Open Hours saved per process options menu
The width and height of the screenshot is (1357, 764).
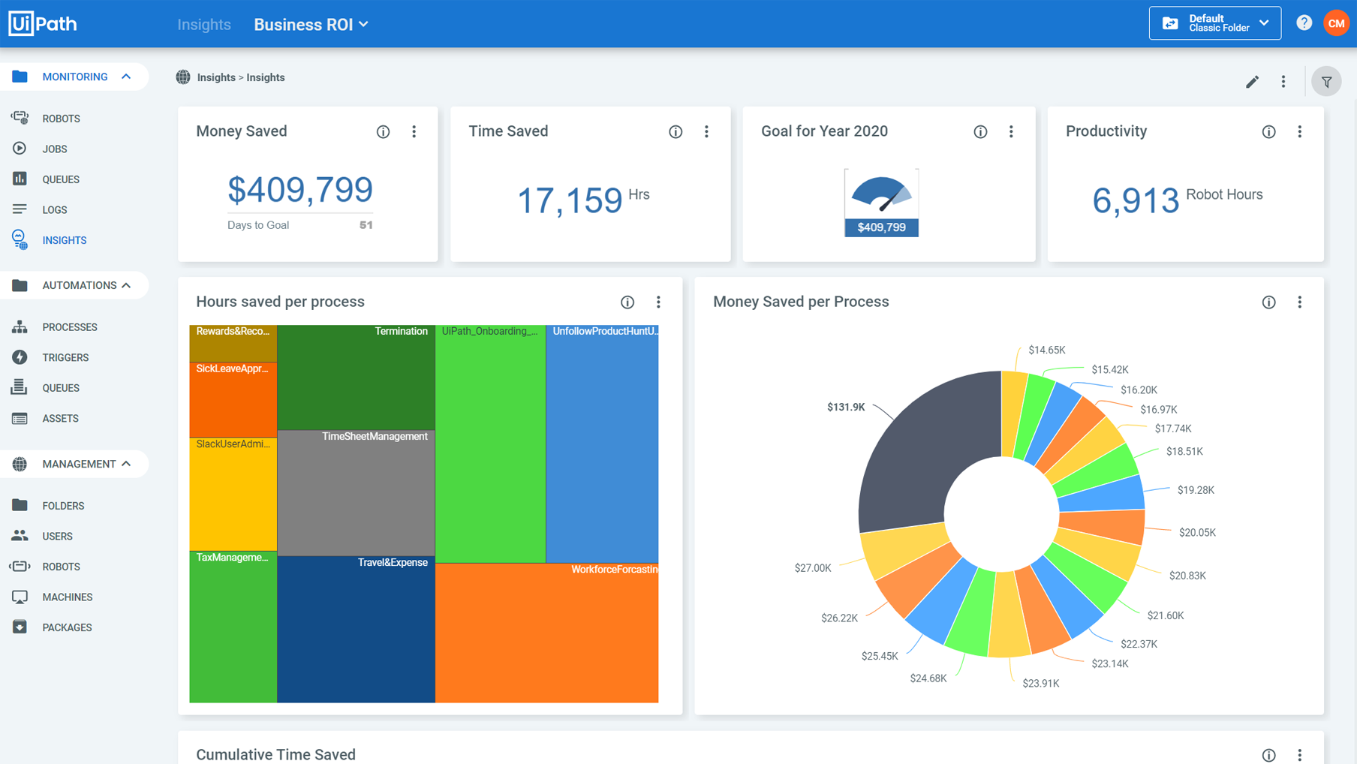(x=658, y=302)
